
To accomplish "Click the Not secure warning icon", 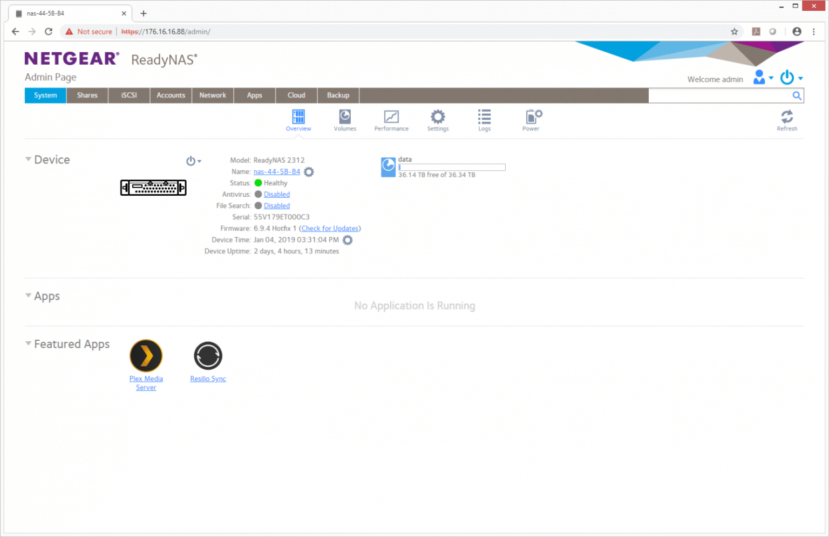I will (x=69, y=31).
